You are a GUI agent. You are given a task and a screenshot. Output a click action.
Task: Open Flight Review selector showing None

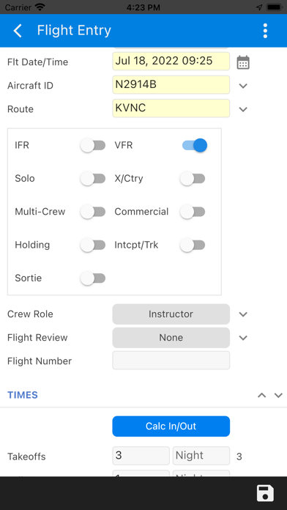pos(171,338)
